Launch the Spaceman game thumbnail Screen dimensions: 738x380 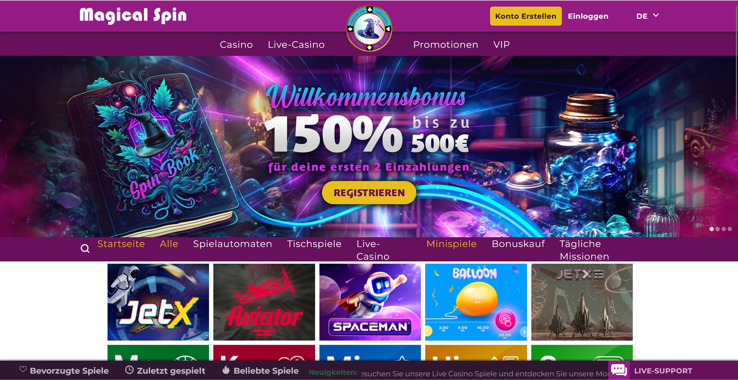coord(370,302)
